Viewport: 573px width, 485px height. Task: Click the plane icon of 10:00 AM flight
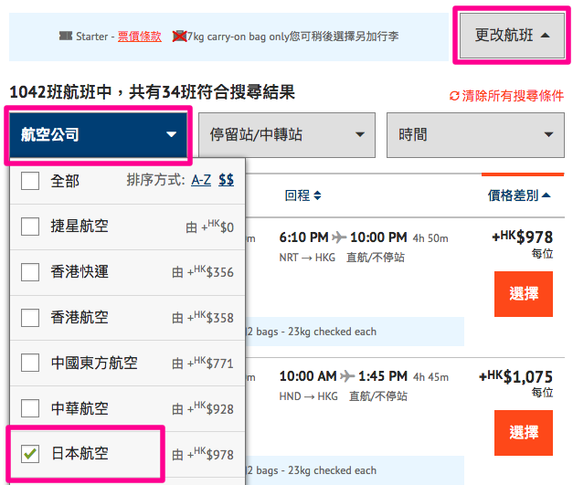tap(347, 375)
